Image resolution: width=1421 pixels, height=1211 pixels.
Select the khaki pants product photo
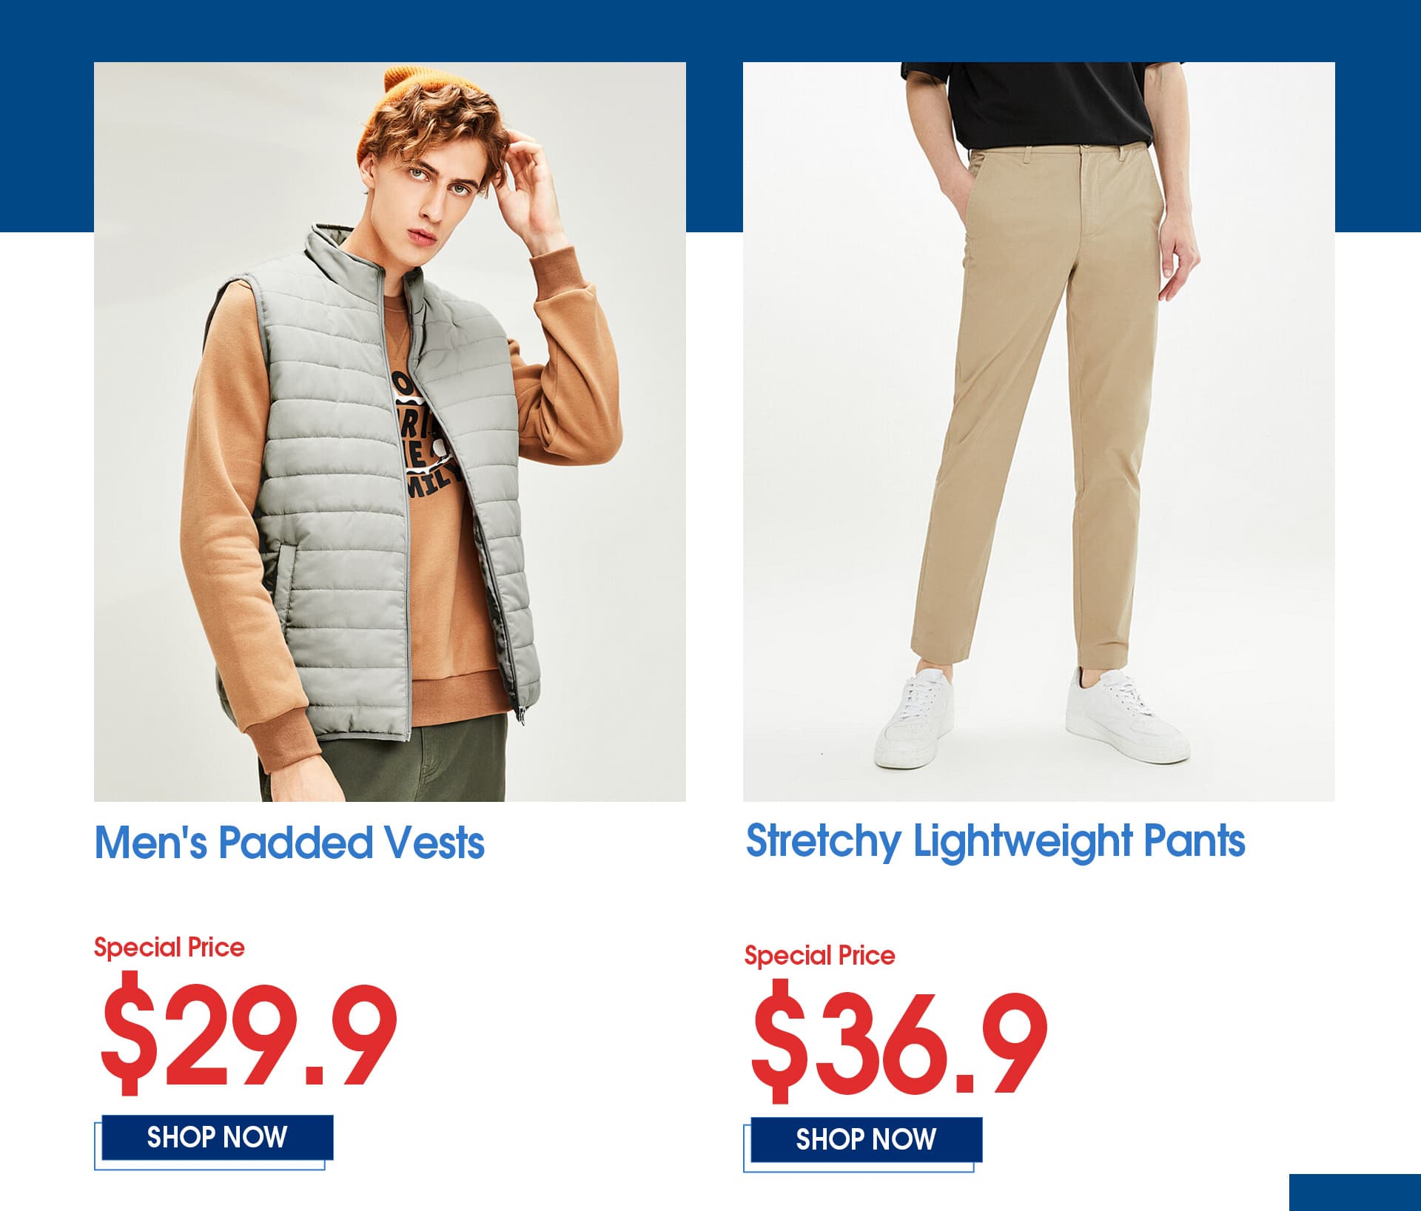click(1039, 431)
